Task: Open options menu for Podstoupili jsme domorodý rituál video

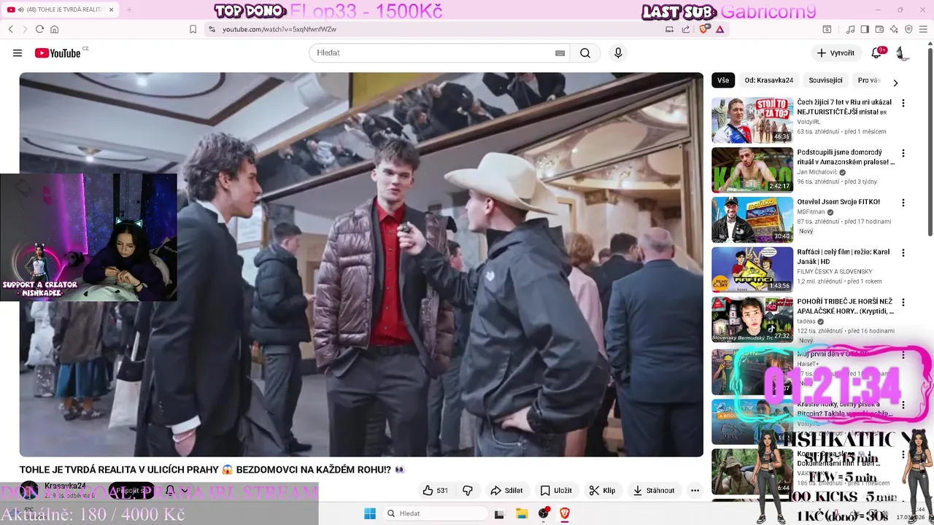Action: pos(903,153)
